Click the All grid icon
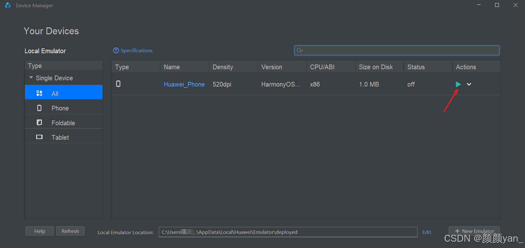The width and height of the screenshot is (525, 248). point(39,93)
